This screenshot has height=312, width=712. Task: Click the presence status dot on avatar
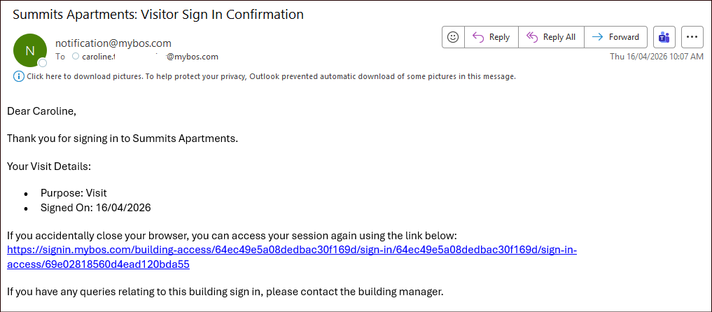43,63
